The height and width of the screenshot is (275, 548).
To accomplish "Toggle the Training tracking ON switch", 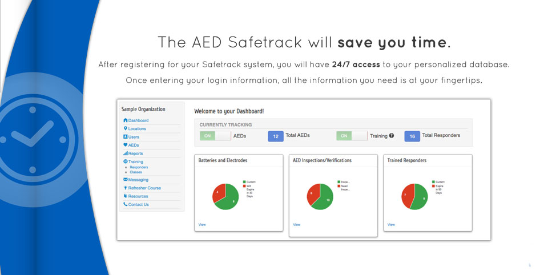I will [352, 136].
